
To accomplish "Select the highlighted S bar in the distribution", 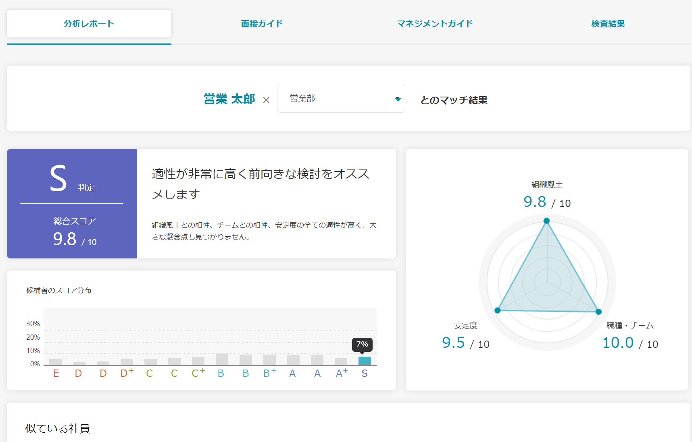I will coord(364,360).
